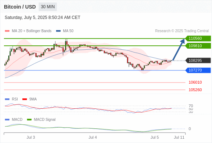212x143 pixels.
Task: Click the Bitcoin / USD chart title
Action: (x=20, y=7)
